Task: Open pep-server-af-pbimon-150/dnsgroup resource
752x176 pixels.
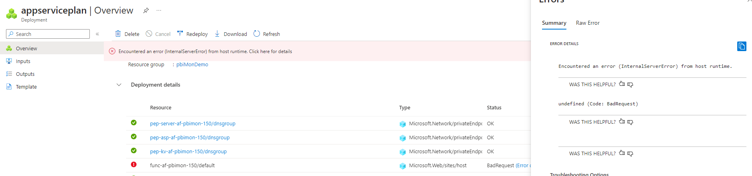Action: pyautogui.click(x=193, y=123)
